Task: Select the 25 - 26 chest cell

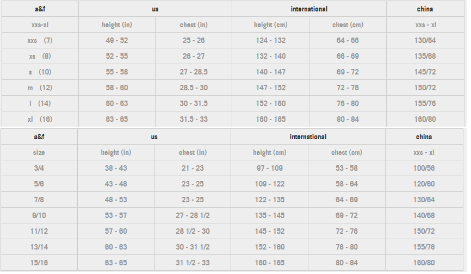Action: click(x=194, y=41)
